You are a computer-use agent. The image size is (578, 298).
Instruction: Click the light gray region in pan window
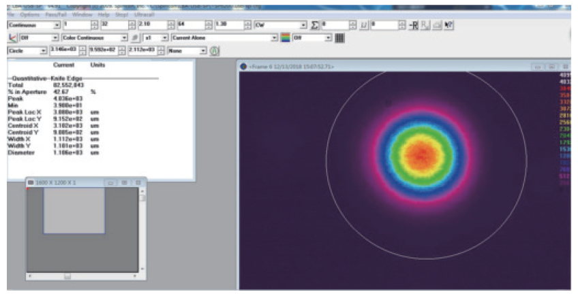click(x=74, y=211)
